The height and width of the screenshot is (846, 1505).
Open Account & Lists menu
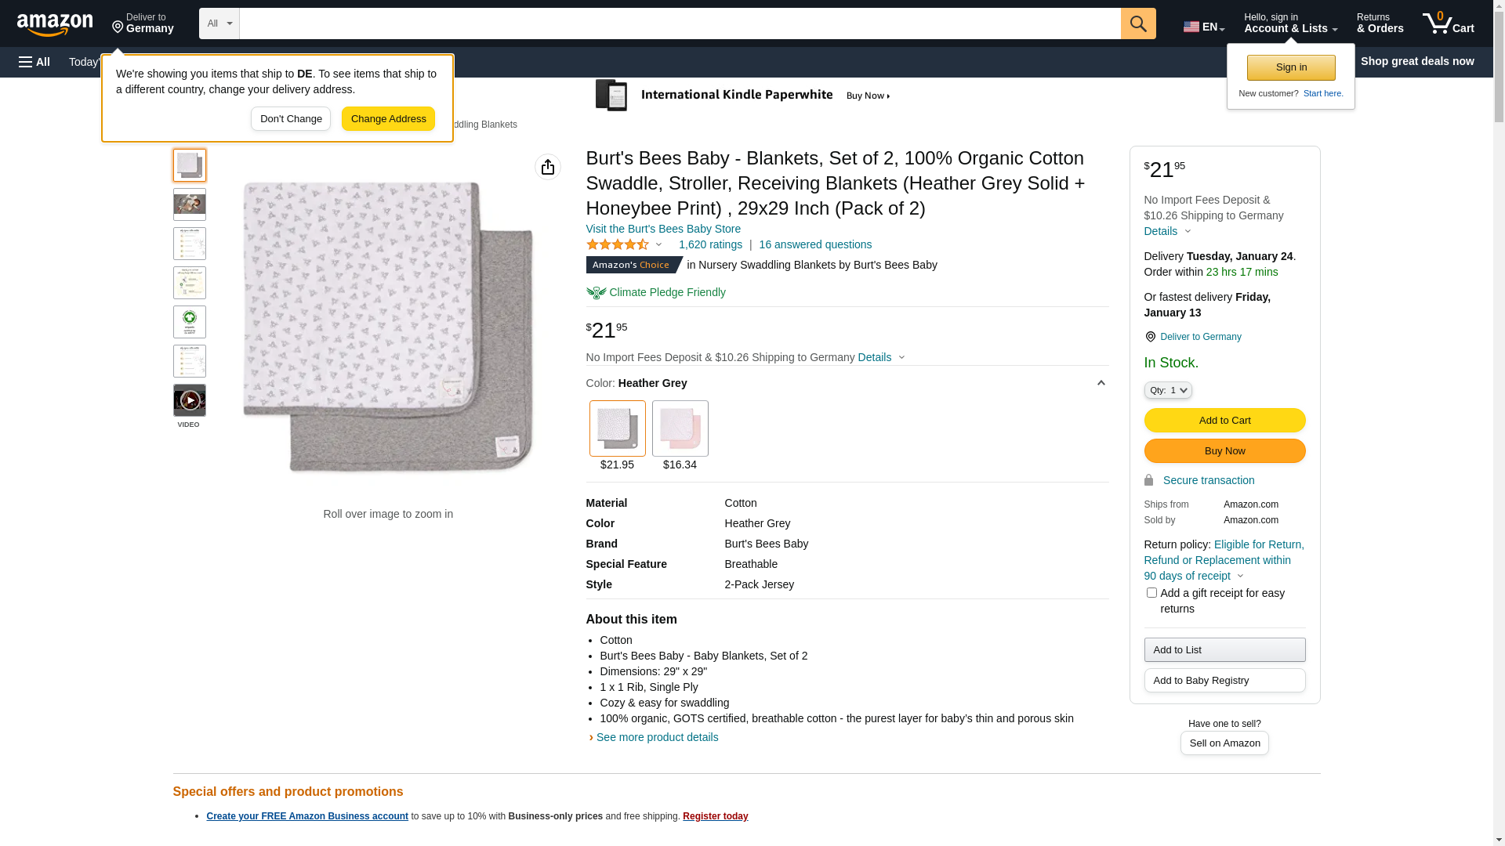coord(1290,23)
